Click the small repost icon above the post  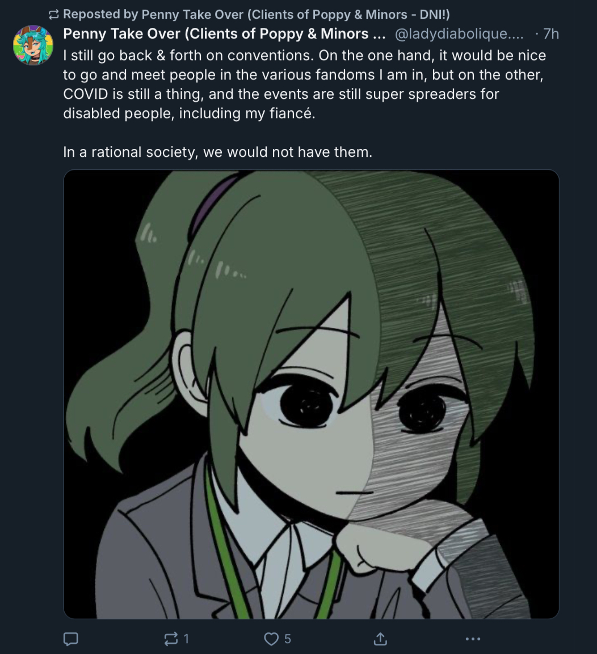click(54, 15)
